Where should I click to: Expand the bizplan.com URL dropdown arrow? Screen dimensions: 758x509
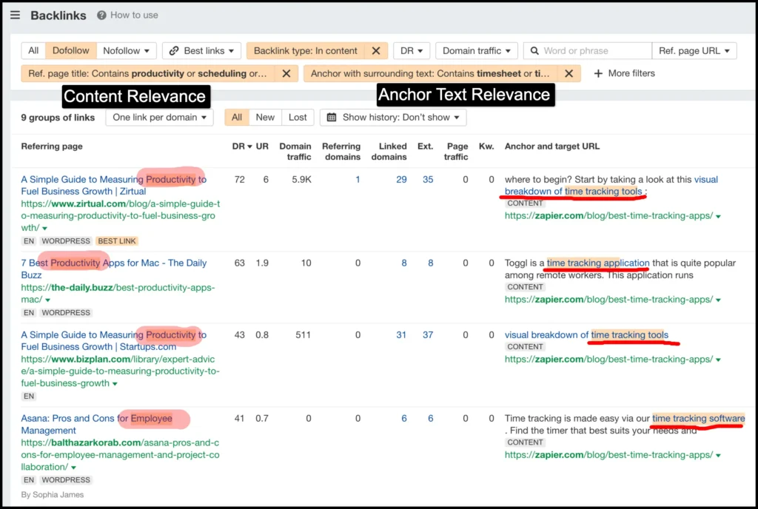point(115,384)
